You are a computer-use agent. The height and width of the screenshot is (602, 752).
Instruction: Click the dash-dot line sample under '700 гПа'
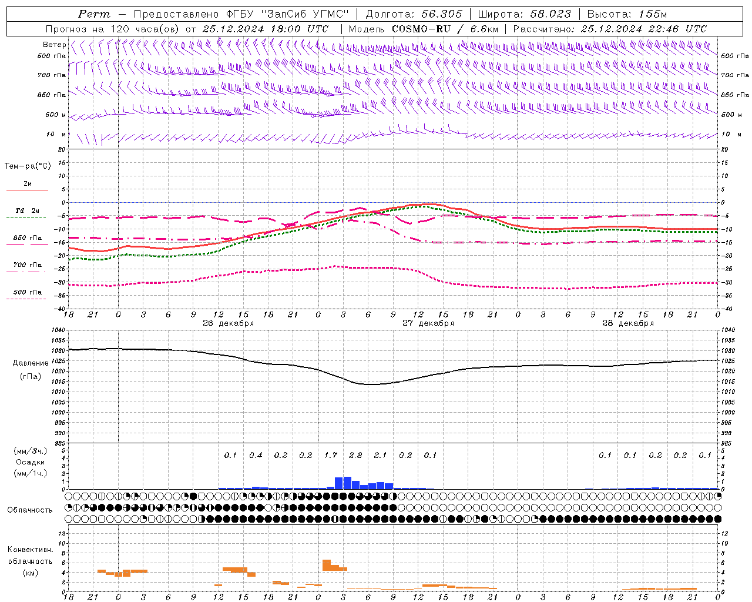pos(26,272)
